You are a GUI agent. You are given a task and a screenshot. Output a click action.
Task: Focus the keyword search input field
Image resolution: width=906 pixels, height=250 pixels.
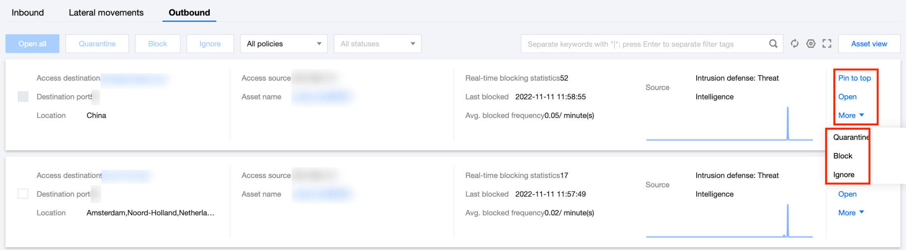click(x=644, y=44)
